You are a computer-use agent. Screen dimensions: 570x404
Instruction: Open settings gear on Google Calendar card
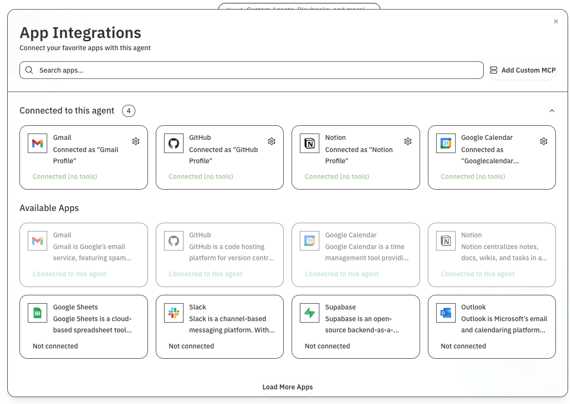pyautogui.click(x=544, y=141)
